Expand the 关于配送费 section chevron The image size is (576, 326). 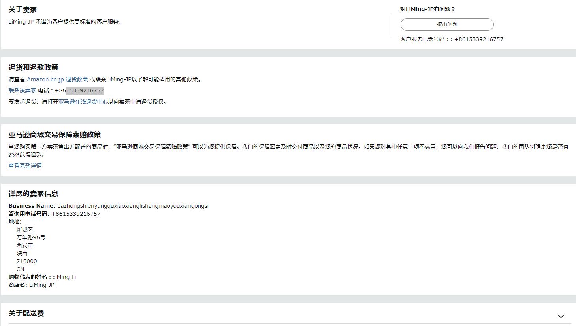click(561, 316)
